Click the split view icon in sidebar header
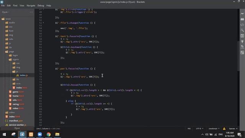 pos(31,12)
